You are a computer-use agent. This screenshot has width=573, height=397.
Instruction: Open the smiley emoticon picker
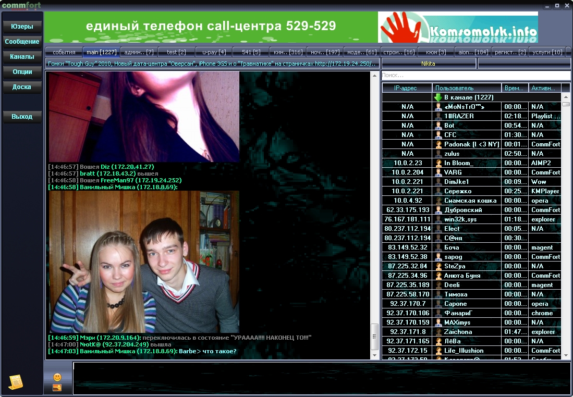click(57, 377)
